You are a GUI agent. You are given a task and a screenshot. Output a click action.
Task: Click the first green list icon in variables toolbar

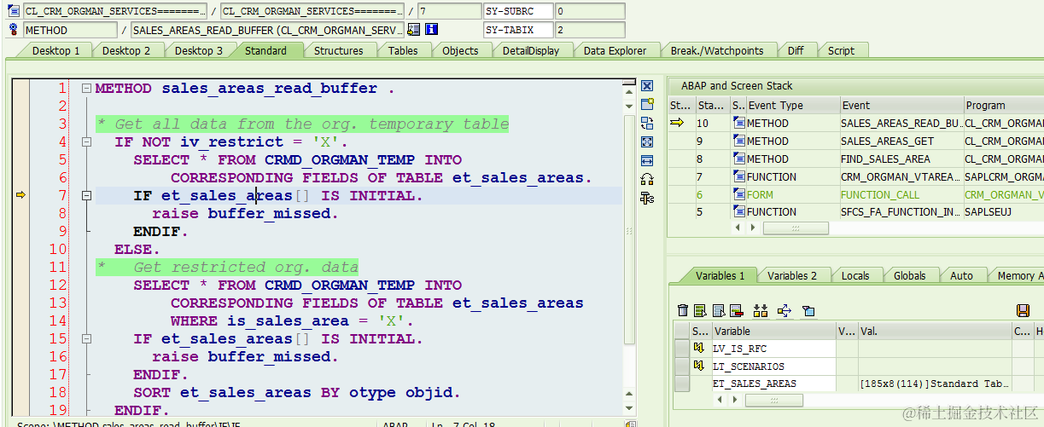pos(700,311)
